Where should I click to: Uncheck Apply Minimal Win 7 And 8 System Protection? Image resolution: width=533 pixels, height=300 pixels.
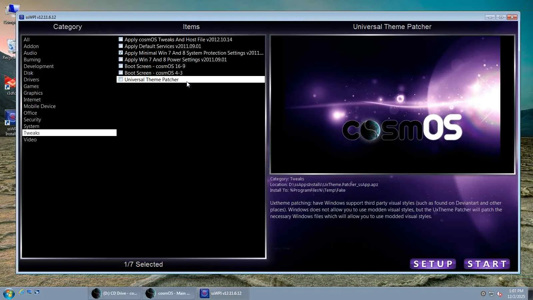point(121,53)
